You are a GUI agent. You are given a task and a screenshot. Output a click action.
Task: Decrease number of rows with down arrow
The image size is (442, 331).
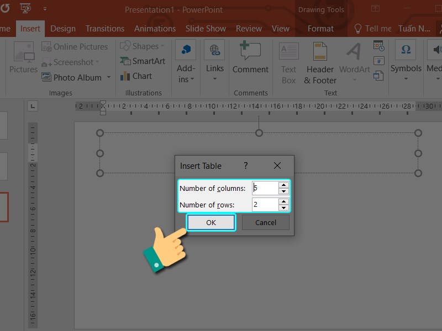pos(283,208)
